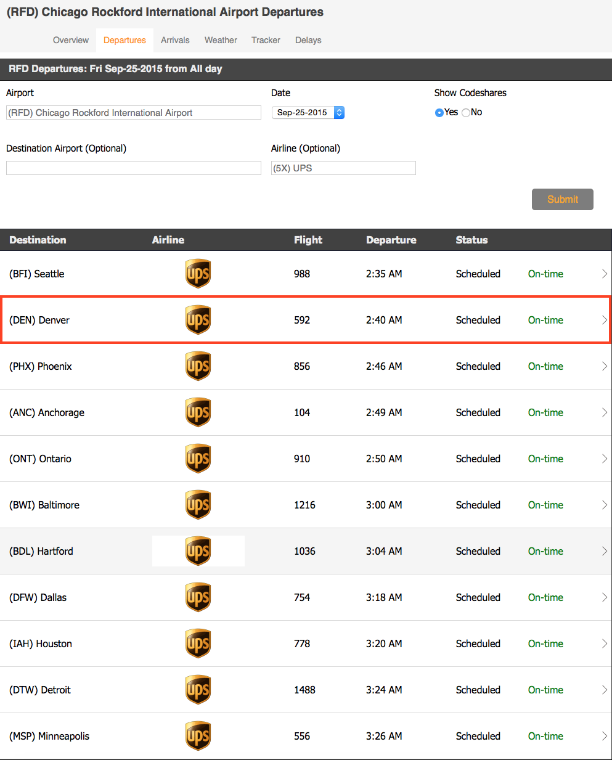Select the Departures tab

pyautogui.click(x=124, y=40)
